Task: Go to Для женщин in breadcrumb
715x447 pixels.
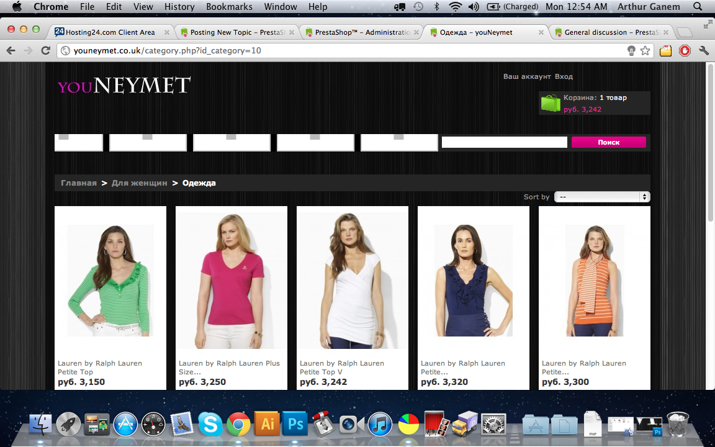Action: (x=140, y=183)
